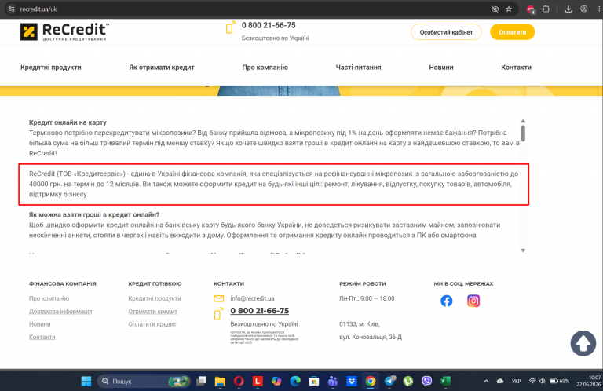Open the site information icon in address bar

tap(12, 9)
